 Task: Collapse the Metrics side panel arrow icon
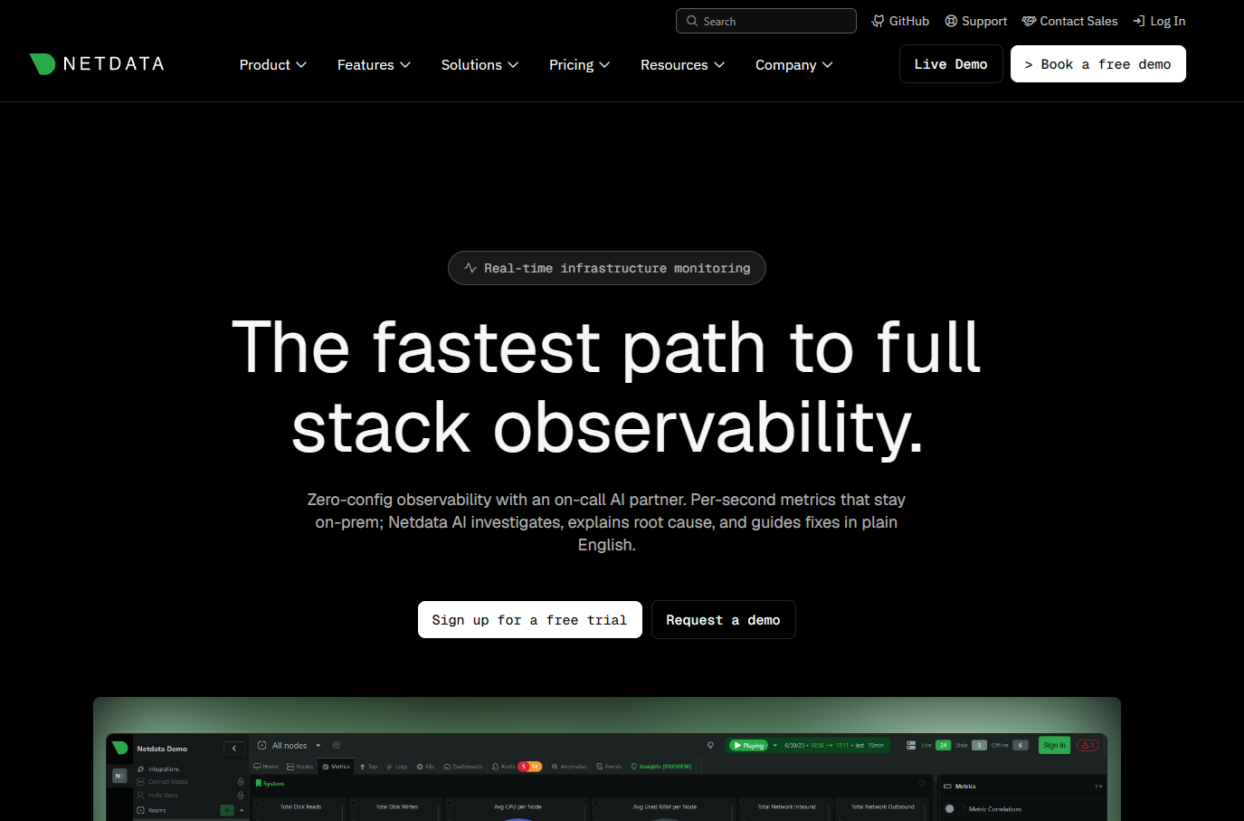coord(1099,787)
